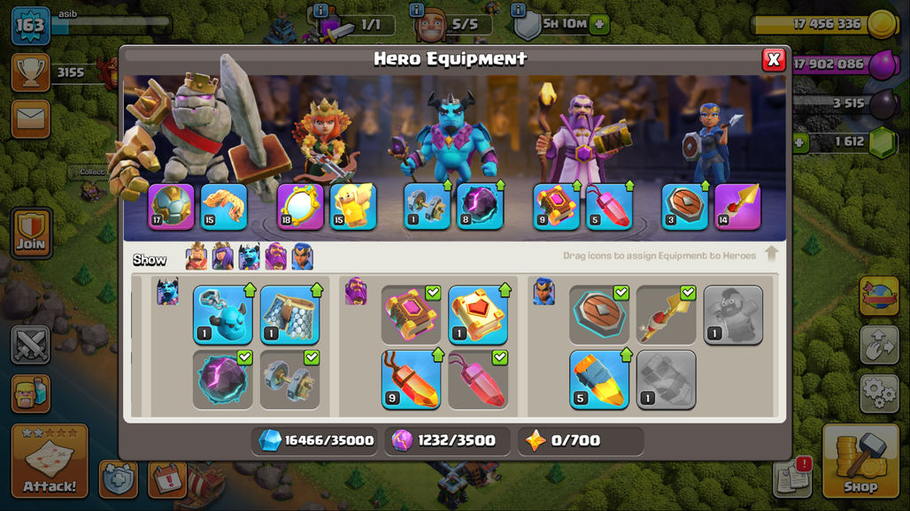Collapse the panel with the gray up arrow

[x=771, y=254]
